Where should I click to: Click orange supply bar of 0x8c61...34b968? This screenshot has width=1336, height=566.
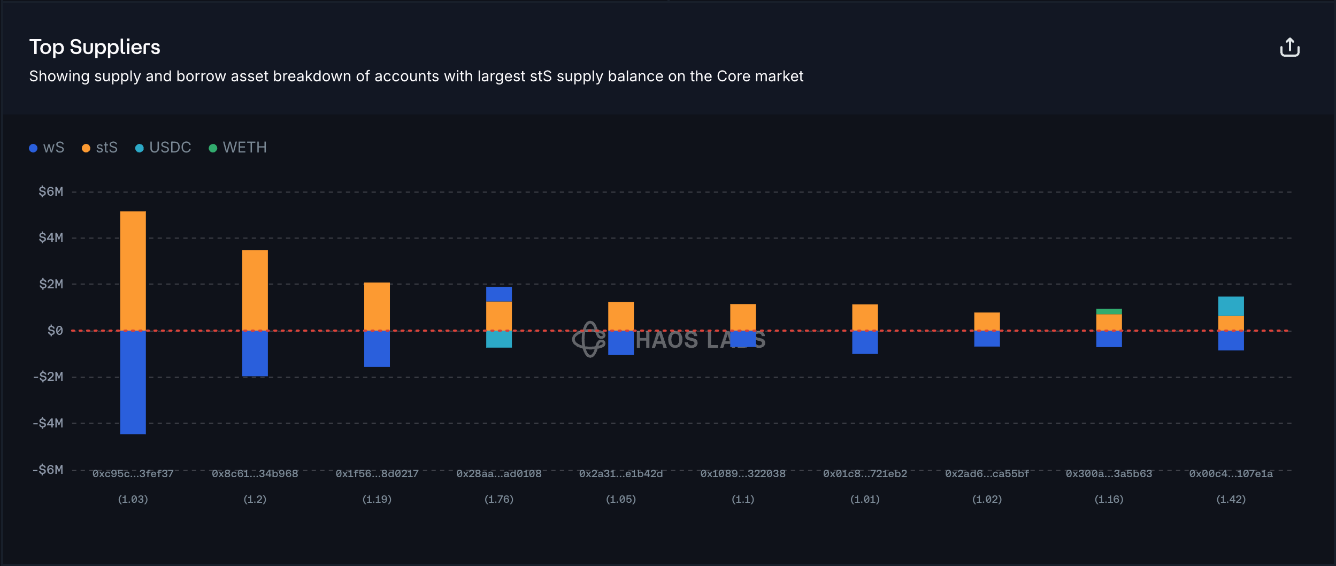[255, 289]
